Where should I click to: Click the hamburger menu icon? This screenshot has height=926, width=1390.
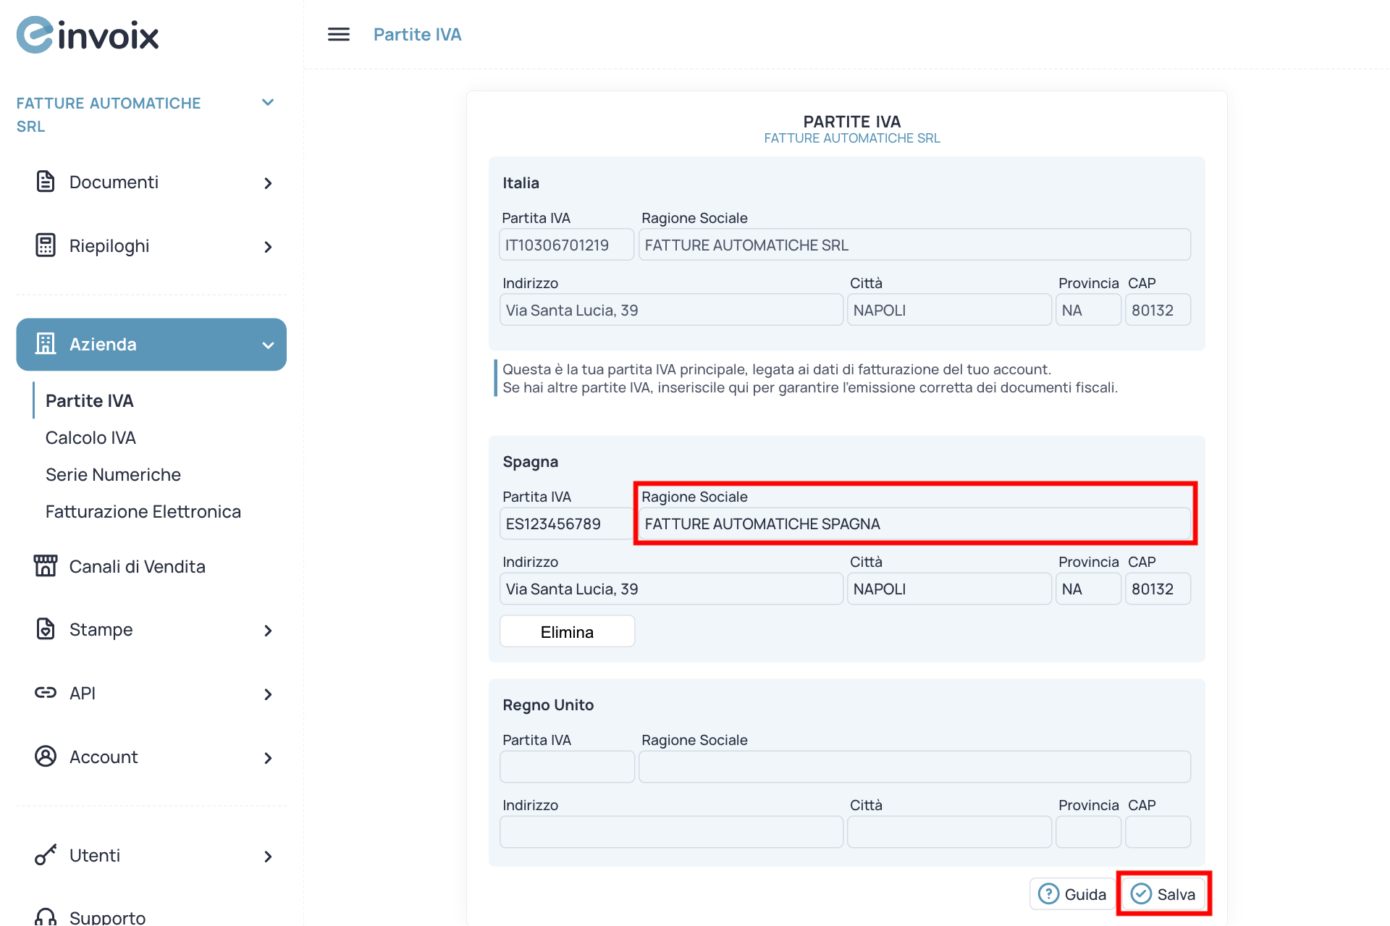click(x=338, y=34)
